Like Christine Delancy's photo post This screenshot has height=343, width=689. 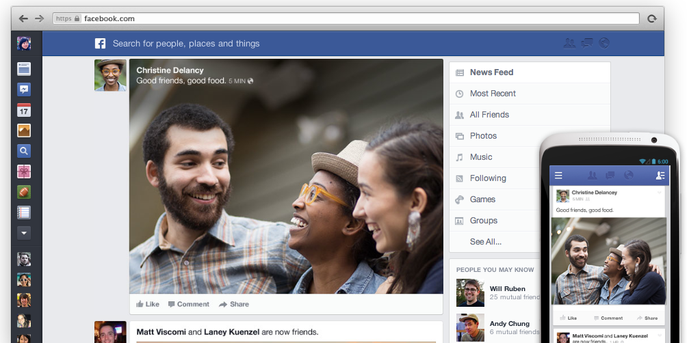pyautogui.click(x=148, y=305)
